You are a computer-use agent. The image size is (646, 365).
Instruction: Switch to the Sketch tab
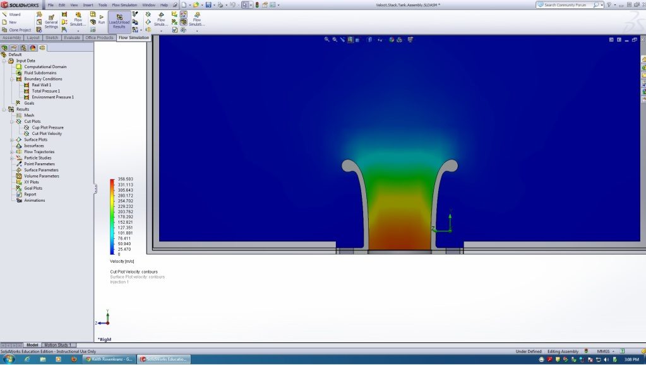(52, 37)
